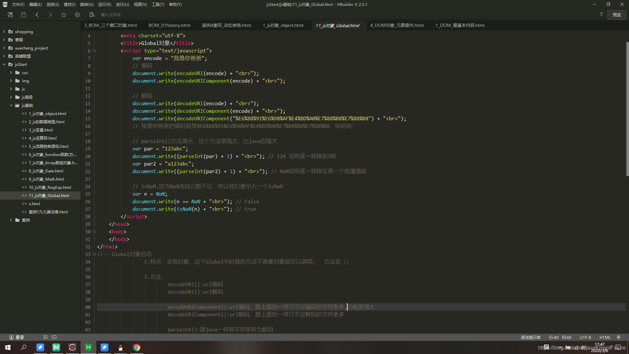
Task: Switch to 案例4重写_动态表格.html tab
Action: coord(226,25)
